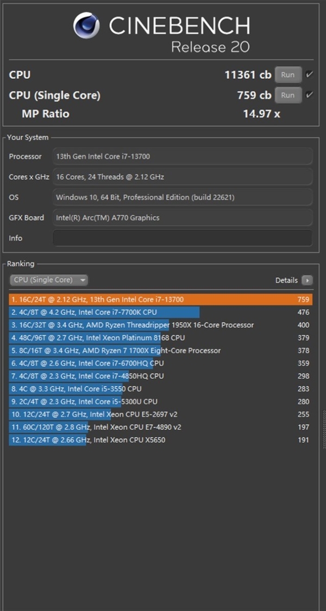Select the Threadripper 1950X ranking entry
The image size is (326, 611).
coord(160,325)
